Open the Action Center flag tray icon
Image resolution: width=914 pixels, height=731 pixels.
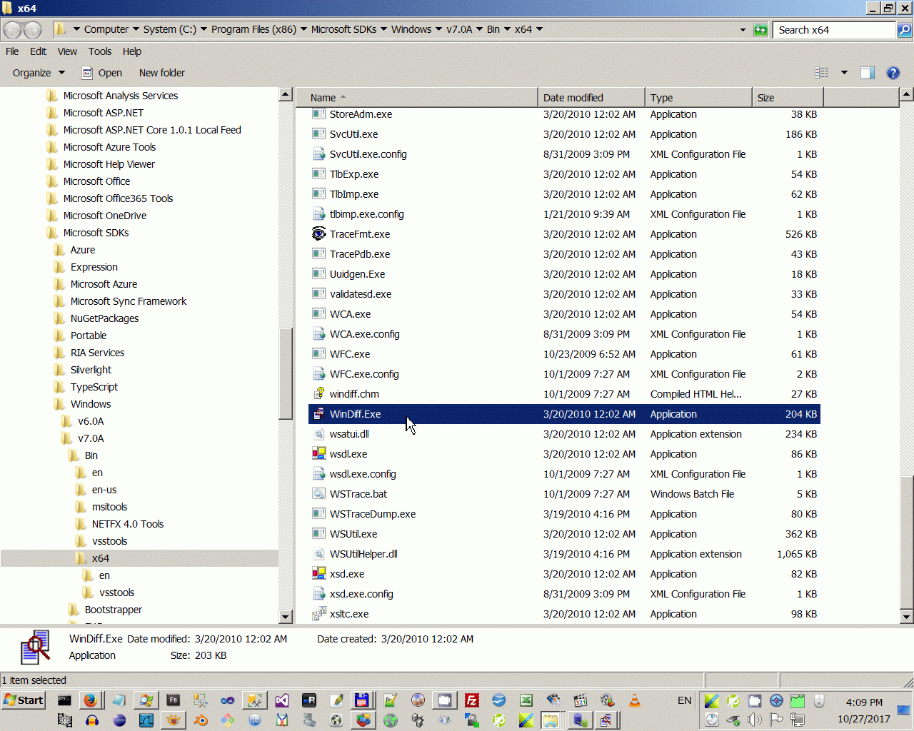(x=776, y=720)
